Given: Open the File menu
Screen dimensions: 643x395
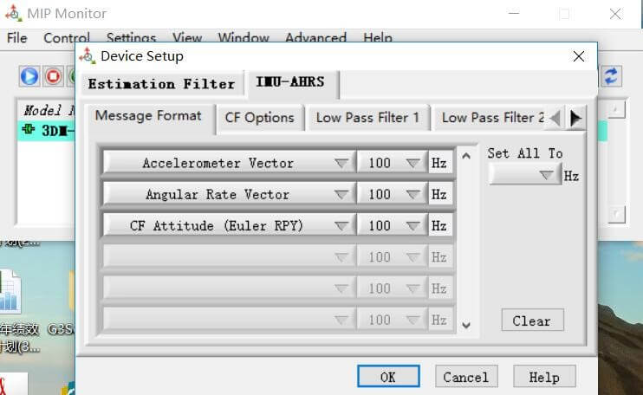Looking at the screenshot, I should 16,38.
